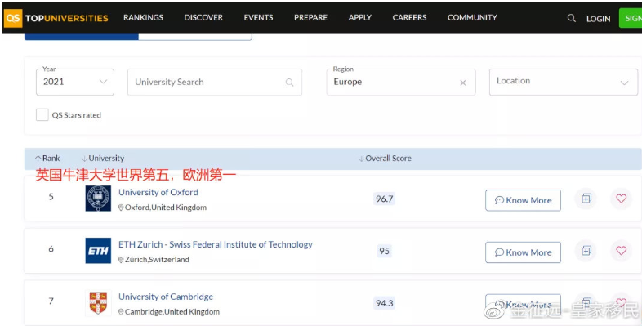
Task: Sort by University column header
Action: (x=103, y=158)
